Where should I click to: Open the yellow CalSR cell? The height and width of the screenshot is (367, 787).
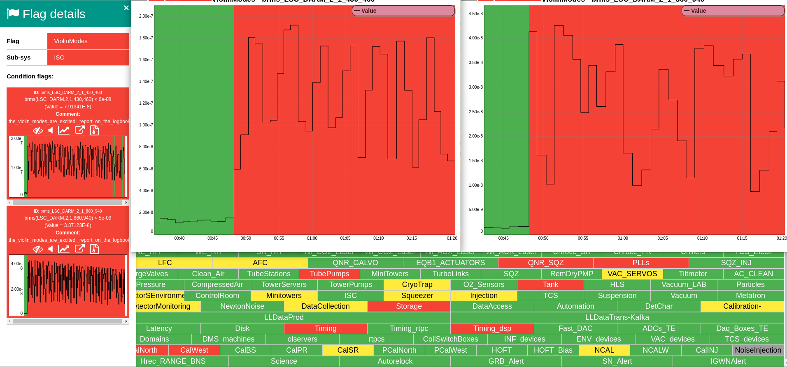pos(348,350)
